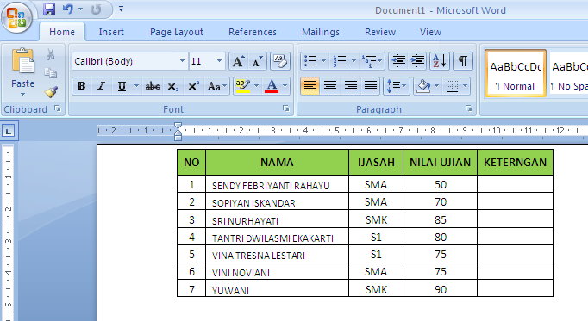Open the Font dialog launcher
The width and height of the screenshot is (588, 321).
pyautogui.click(x=286, y=109)
